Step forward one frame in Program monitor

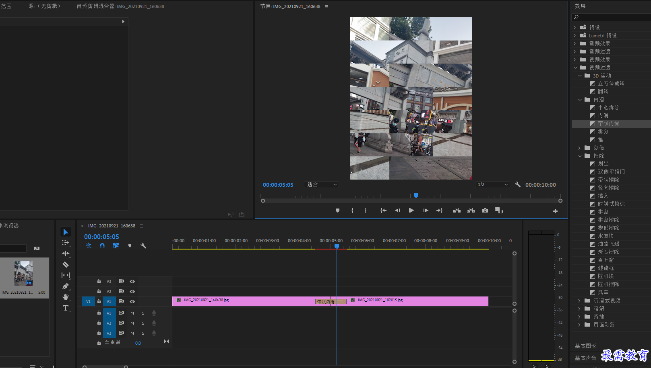tap(426, 211)
